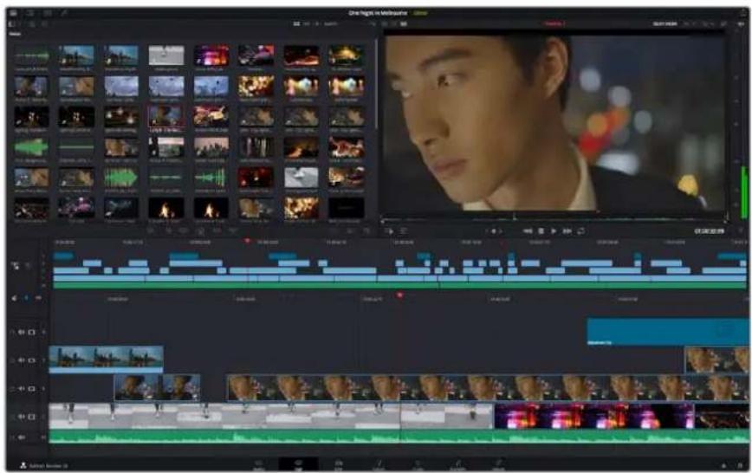The image size is (752, 473).
Task: Select the green audio waveform clip in timeline
Action: [x=398, y=437]
